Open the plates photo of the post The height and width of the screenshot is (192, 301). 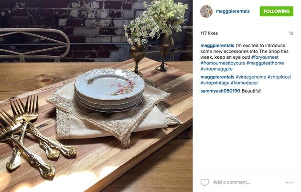pyautogui.click(x=96, y=96)
